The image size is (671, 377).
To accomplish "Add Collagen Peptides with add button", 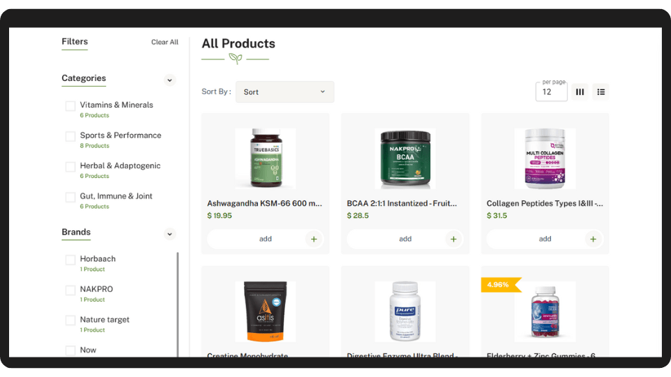I will 544,239.
